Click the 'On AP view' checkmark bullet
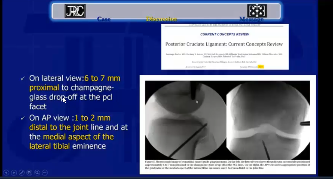Image resolution: width=333 pixels, height=179 pixels. click(23, 118)
